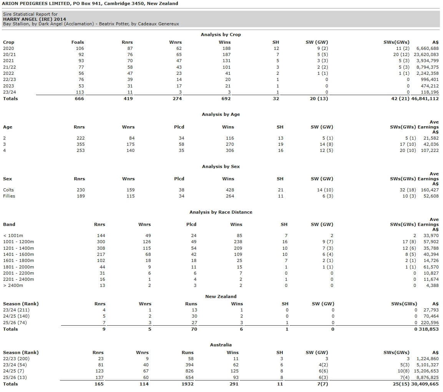Click the > 2400m distance band
443x392 pixels.
(x=13, y=285)
